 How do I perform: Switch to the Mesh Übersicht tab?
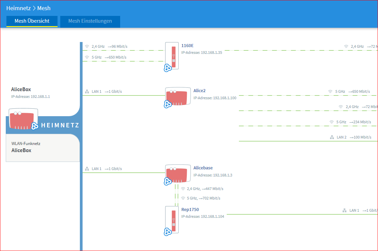[32, 21]
